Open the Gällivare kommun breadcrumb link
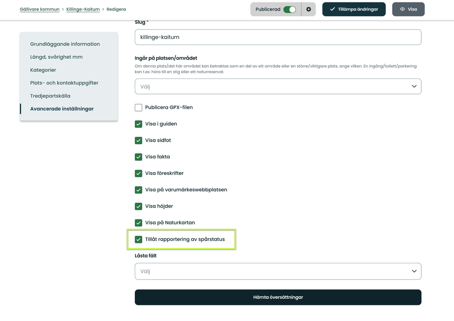The height and width of the screenshot is (321, 454). coord(40,9)
